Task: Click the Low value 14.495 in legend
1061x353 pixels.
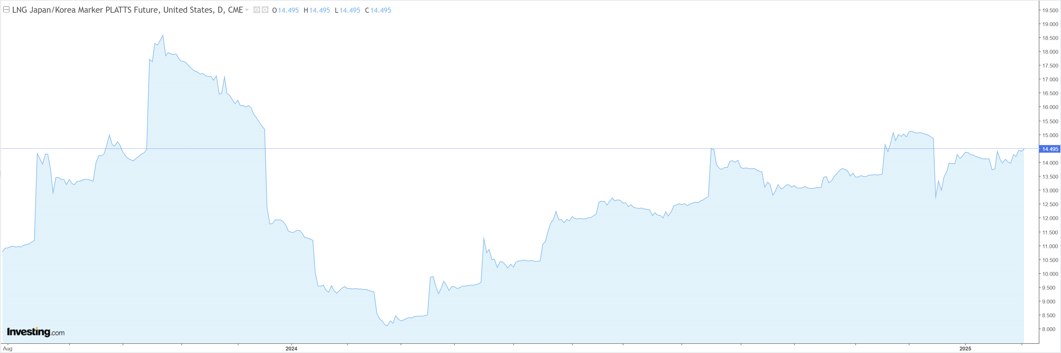Action: click(x=350, y=10)
